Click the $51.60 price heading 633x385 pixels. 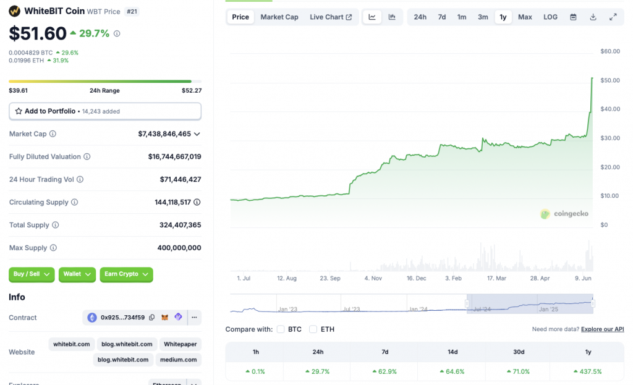(38, 33)
